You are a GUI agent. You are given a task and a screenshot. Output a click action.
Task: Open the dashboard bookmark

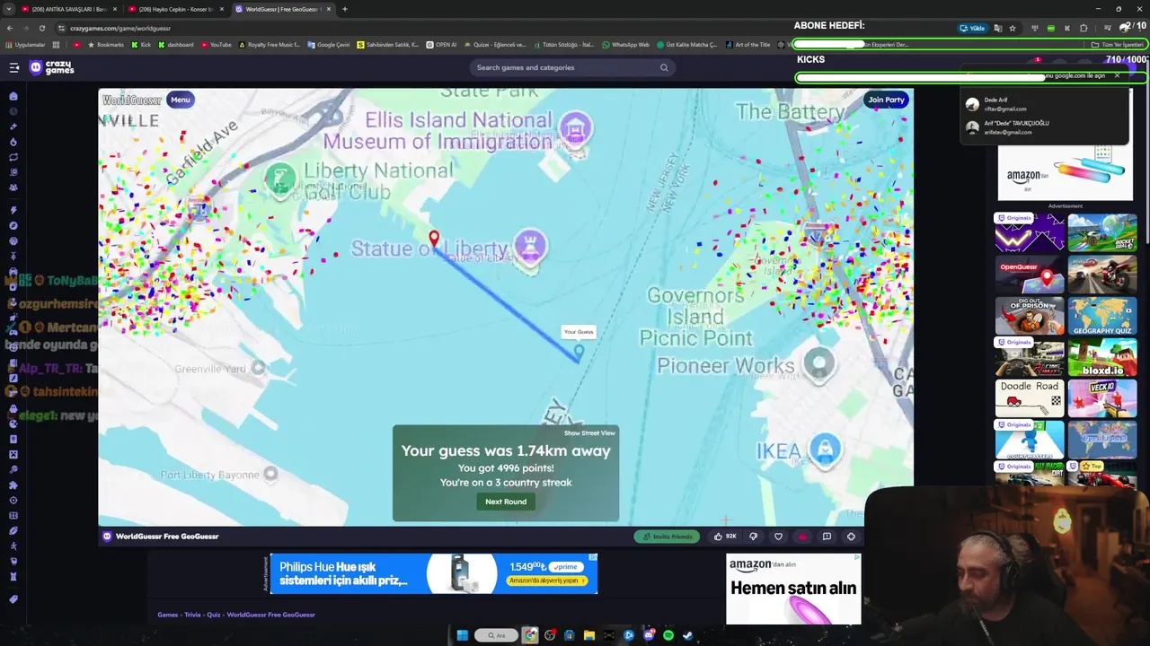[x=176, y=44]
